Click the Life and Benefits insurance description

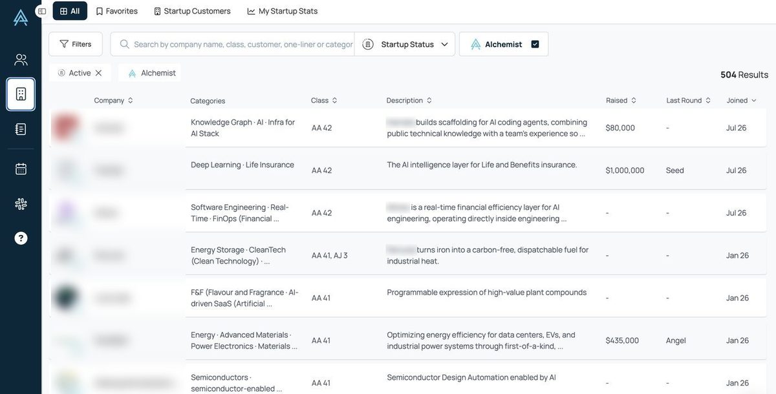[x=482, y=165]
